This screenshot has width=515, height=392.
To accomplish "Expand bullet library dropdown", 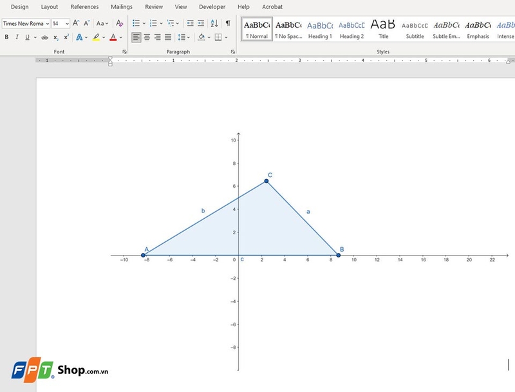I will click(144, 23).
